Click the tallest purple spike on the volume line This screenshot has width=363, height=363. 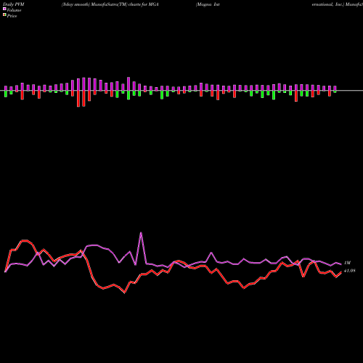pyautogui.click(x=141, y=233)
